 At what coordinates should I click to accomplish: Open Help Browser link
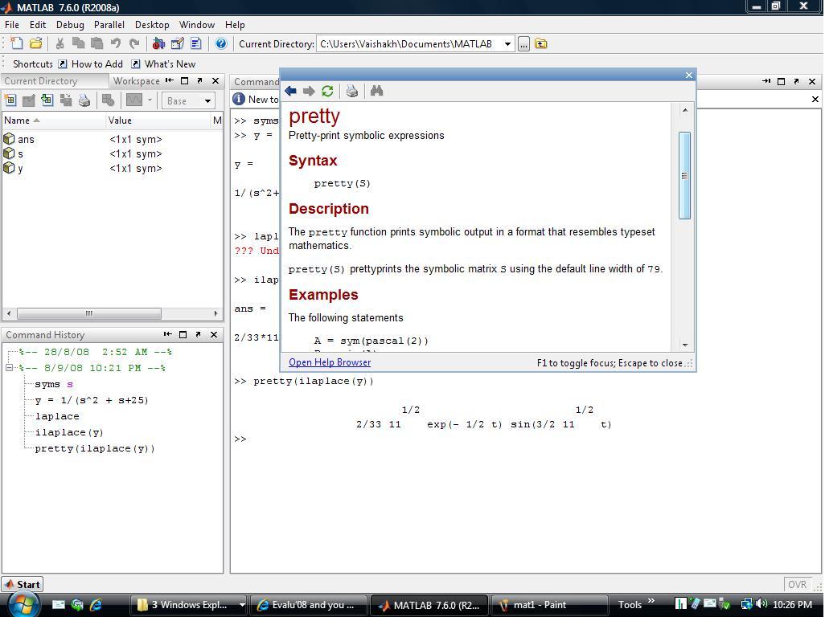(329, 362)
